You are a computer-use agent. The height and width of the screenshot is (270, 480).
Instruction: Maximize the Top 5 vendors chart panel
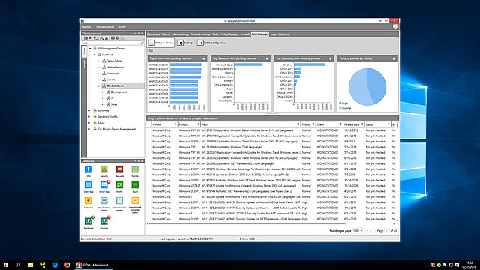click(x=267, y=58)
